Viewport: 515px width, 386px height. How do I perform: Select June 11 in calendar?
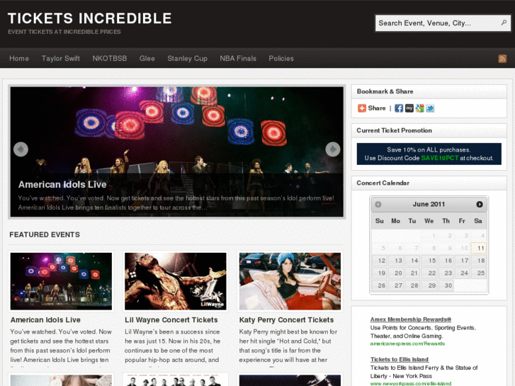point(479,248)
